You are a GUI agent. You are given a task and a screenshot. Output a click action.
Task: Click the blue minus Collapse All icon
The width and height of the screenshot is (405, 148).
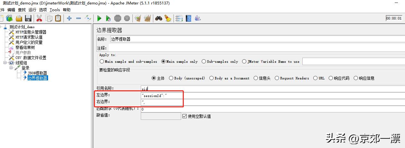pyautogui.click(x=79, y=18)
